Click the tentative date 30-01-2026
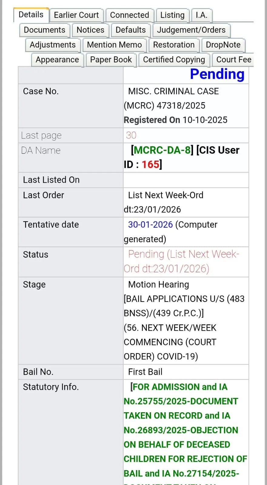This screenshot has height=485, width=267. (150, 225)
